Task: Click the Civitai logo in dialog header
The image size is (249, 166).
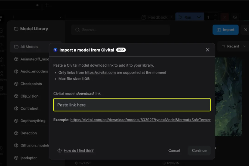Action: pyautogui.click(x=55, y=50)
